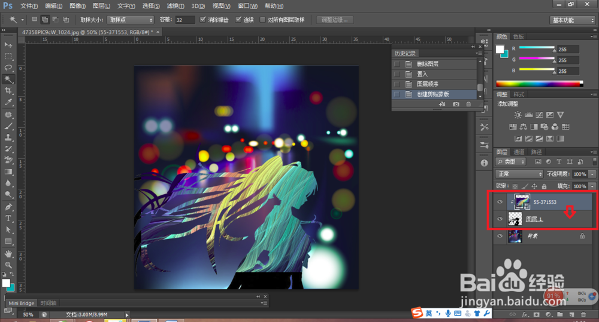599x322 pixels.
Task: Open opacity slider arrow (不透明度)
Action: pyautogui.click(x=592, y=174)
